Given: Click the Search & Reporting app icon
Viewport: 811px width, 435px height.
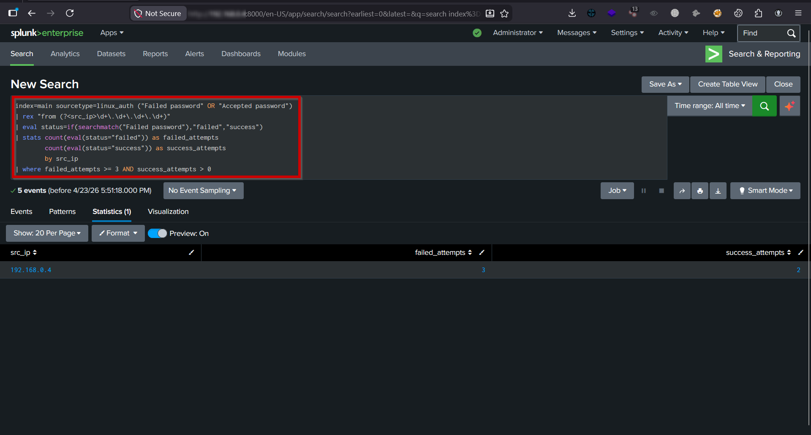Looking at the screenshot, I should click(x=714, y=54).
